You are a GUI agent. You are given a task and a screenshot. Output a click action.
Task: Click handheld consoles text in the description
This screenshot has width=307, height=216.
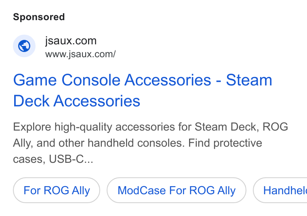tap(136, 143)
